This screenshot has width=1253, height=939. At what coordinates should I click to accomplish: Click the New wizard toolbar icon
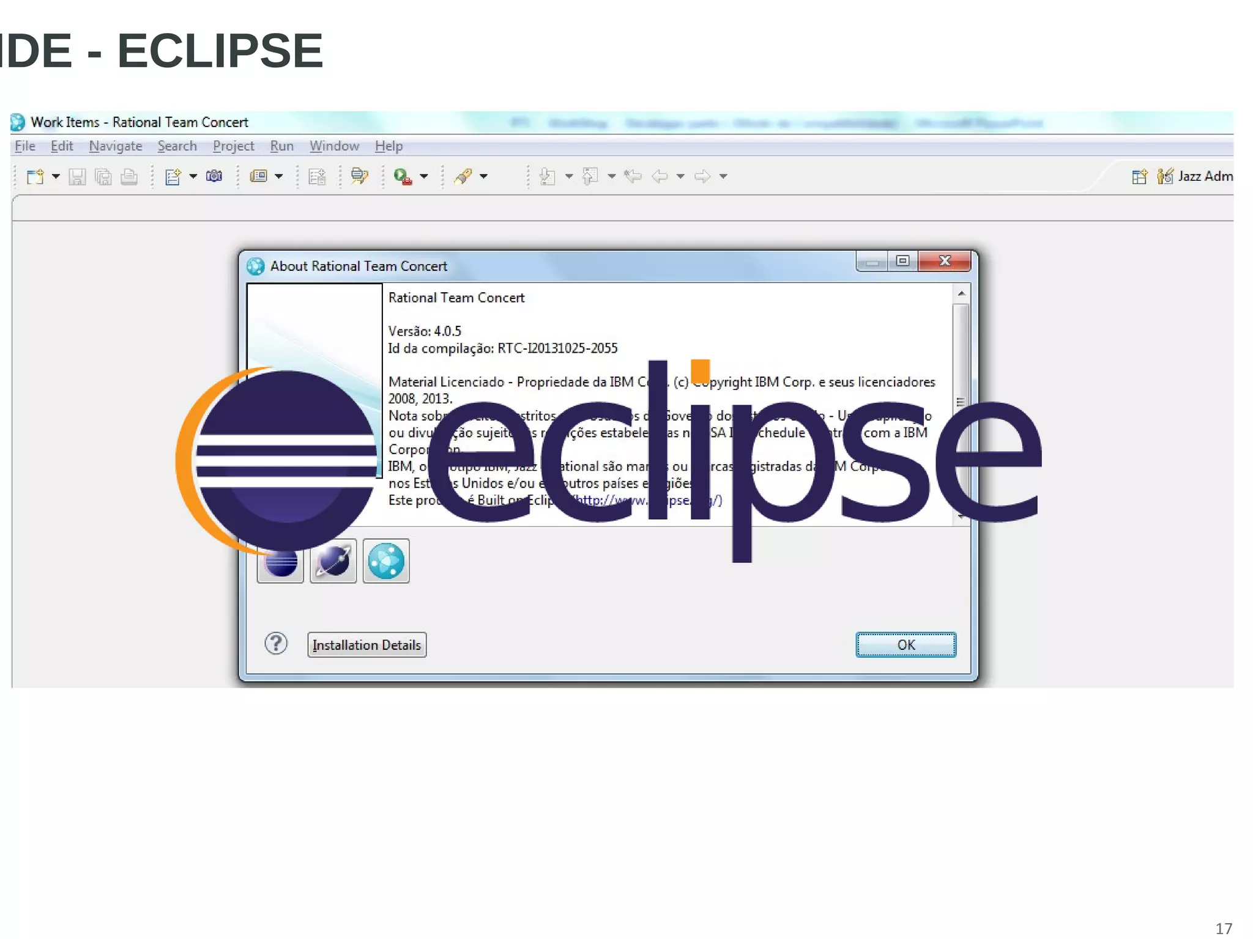(35, 177)
